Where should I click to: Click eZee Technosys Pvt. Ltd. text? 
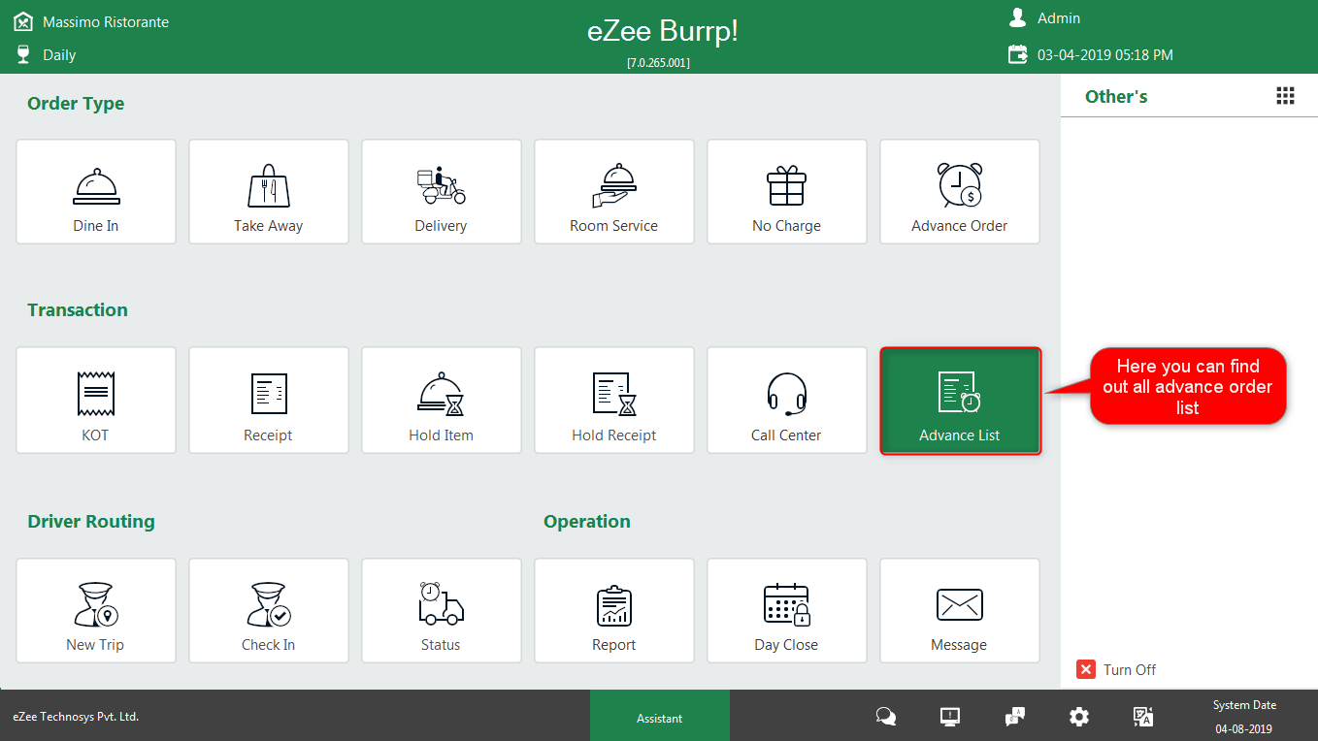(x=76, y=717)
